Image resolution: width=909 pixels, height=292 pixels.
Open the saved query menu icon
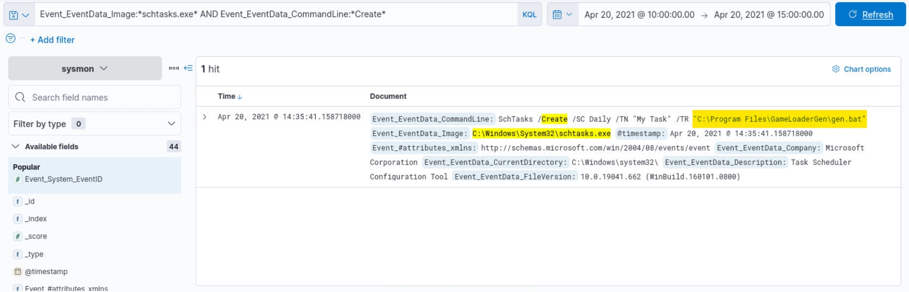19,15
